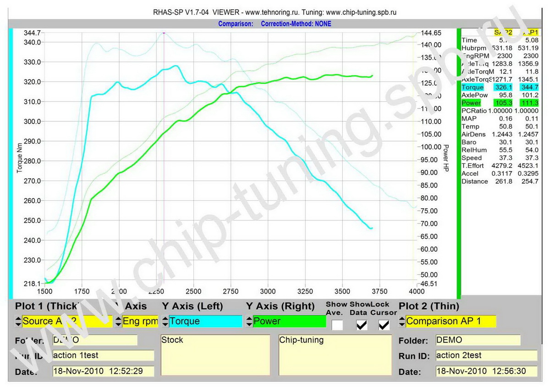Click the green Power value 111.3
The image size is (550, 389).
click(x=529, y=103)
